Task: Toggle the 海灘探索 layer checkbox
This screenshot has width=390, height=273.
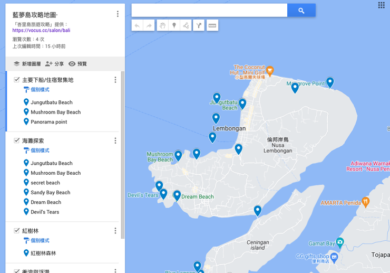Action: point(17,140)
